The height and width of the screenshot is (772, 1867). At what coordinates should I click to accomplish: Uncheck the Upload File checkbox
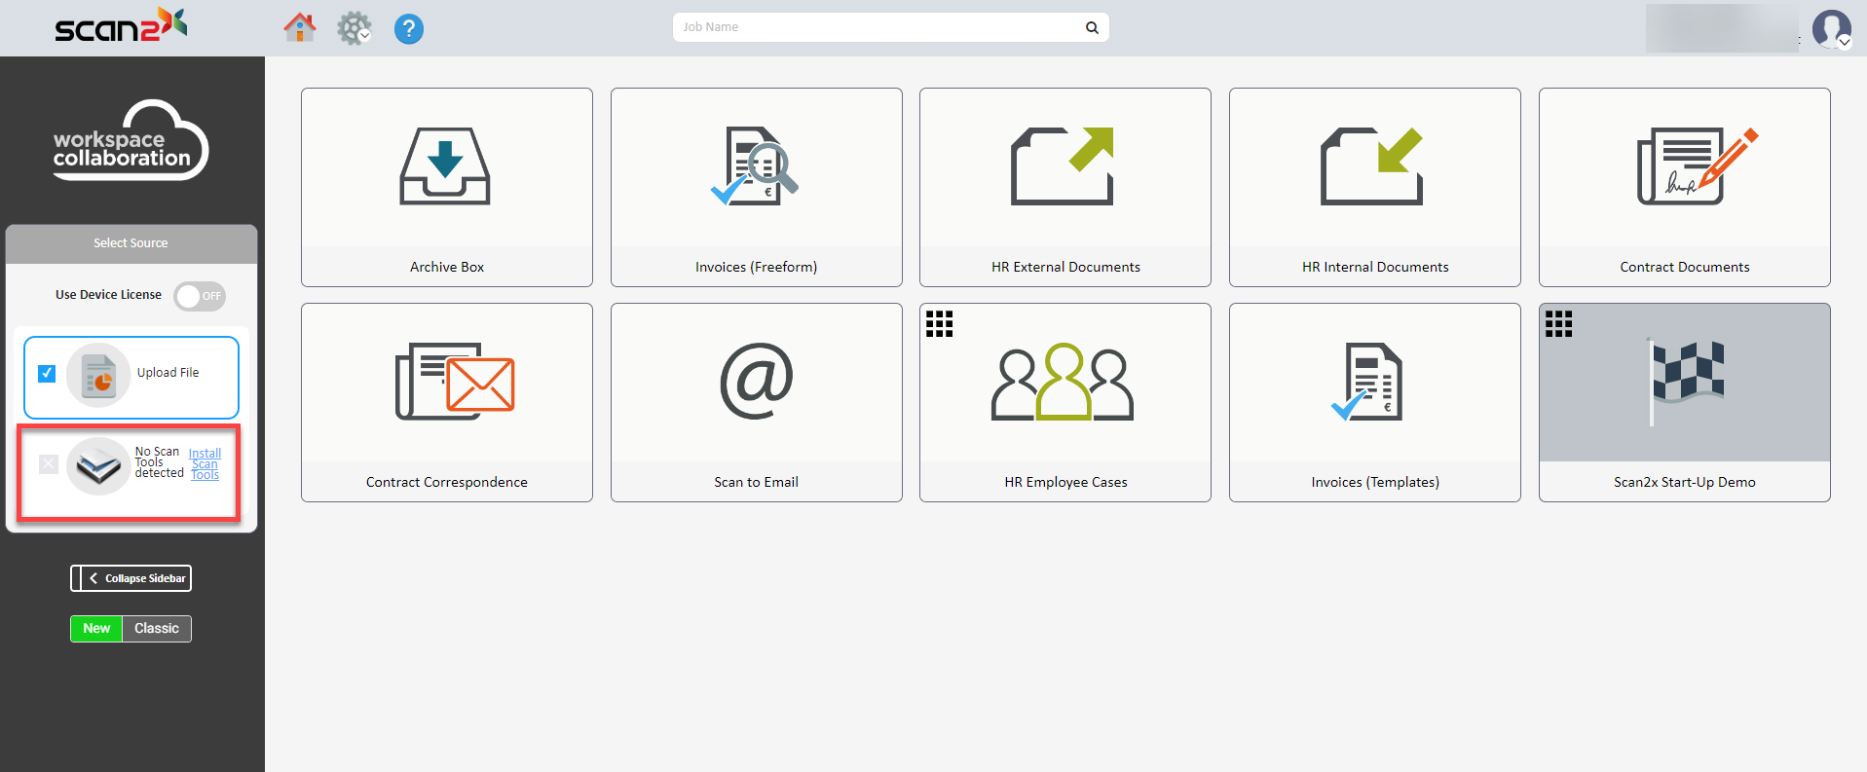47,374
